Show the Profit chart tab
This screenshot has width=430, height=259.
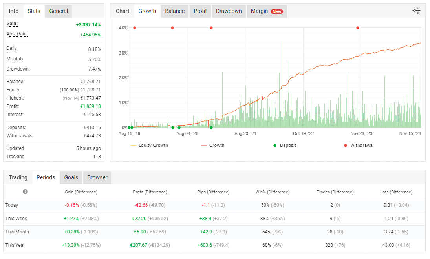click(200, 11)
